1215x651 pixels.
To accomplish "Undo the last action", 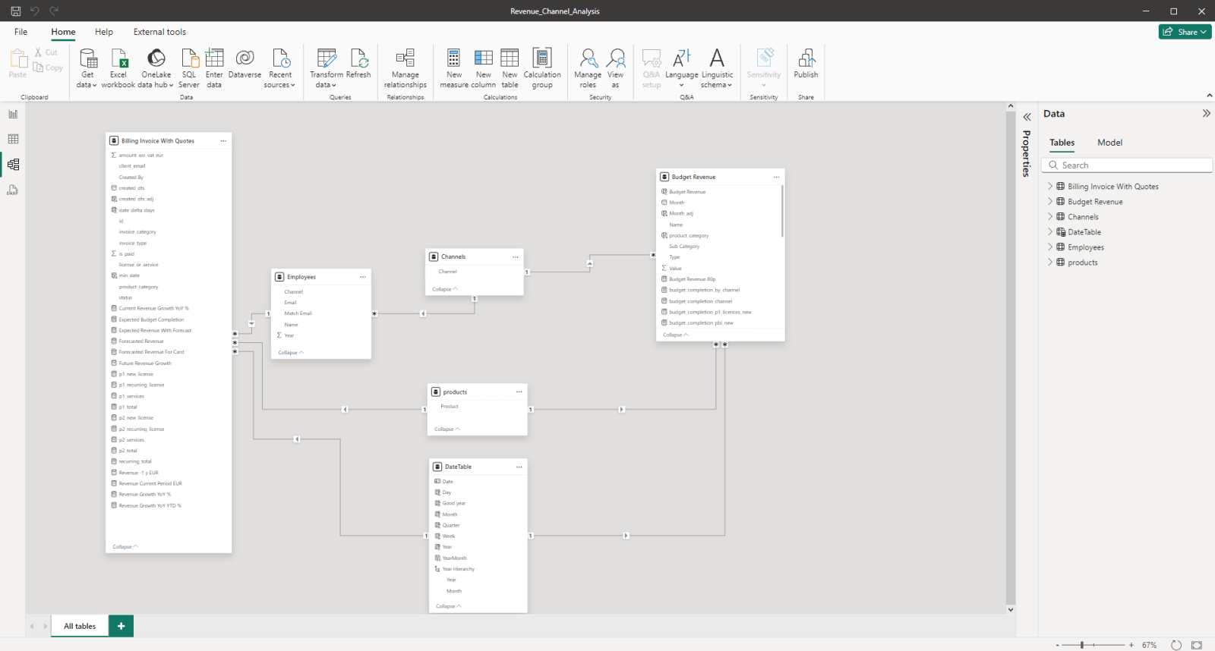I will [34, 11].
